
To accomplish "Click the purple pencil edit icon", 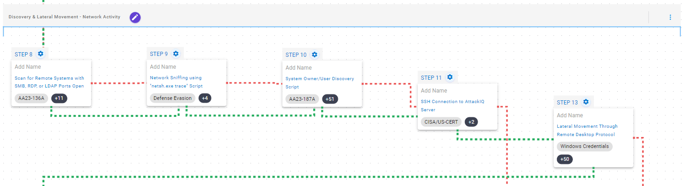I will point(135,17).
